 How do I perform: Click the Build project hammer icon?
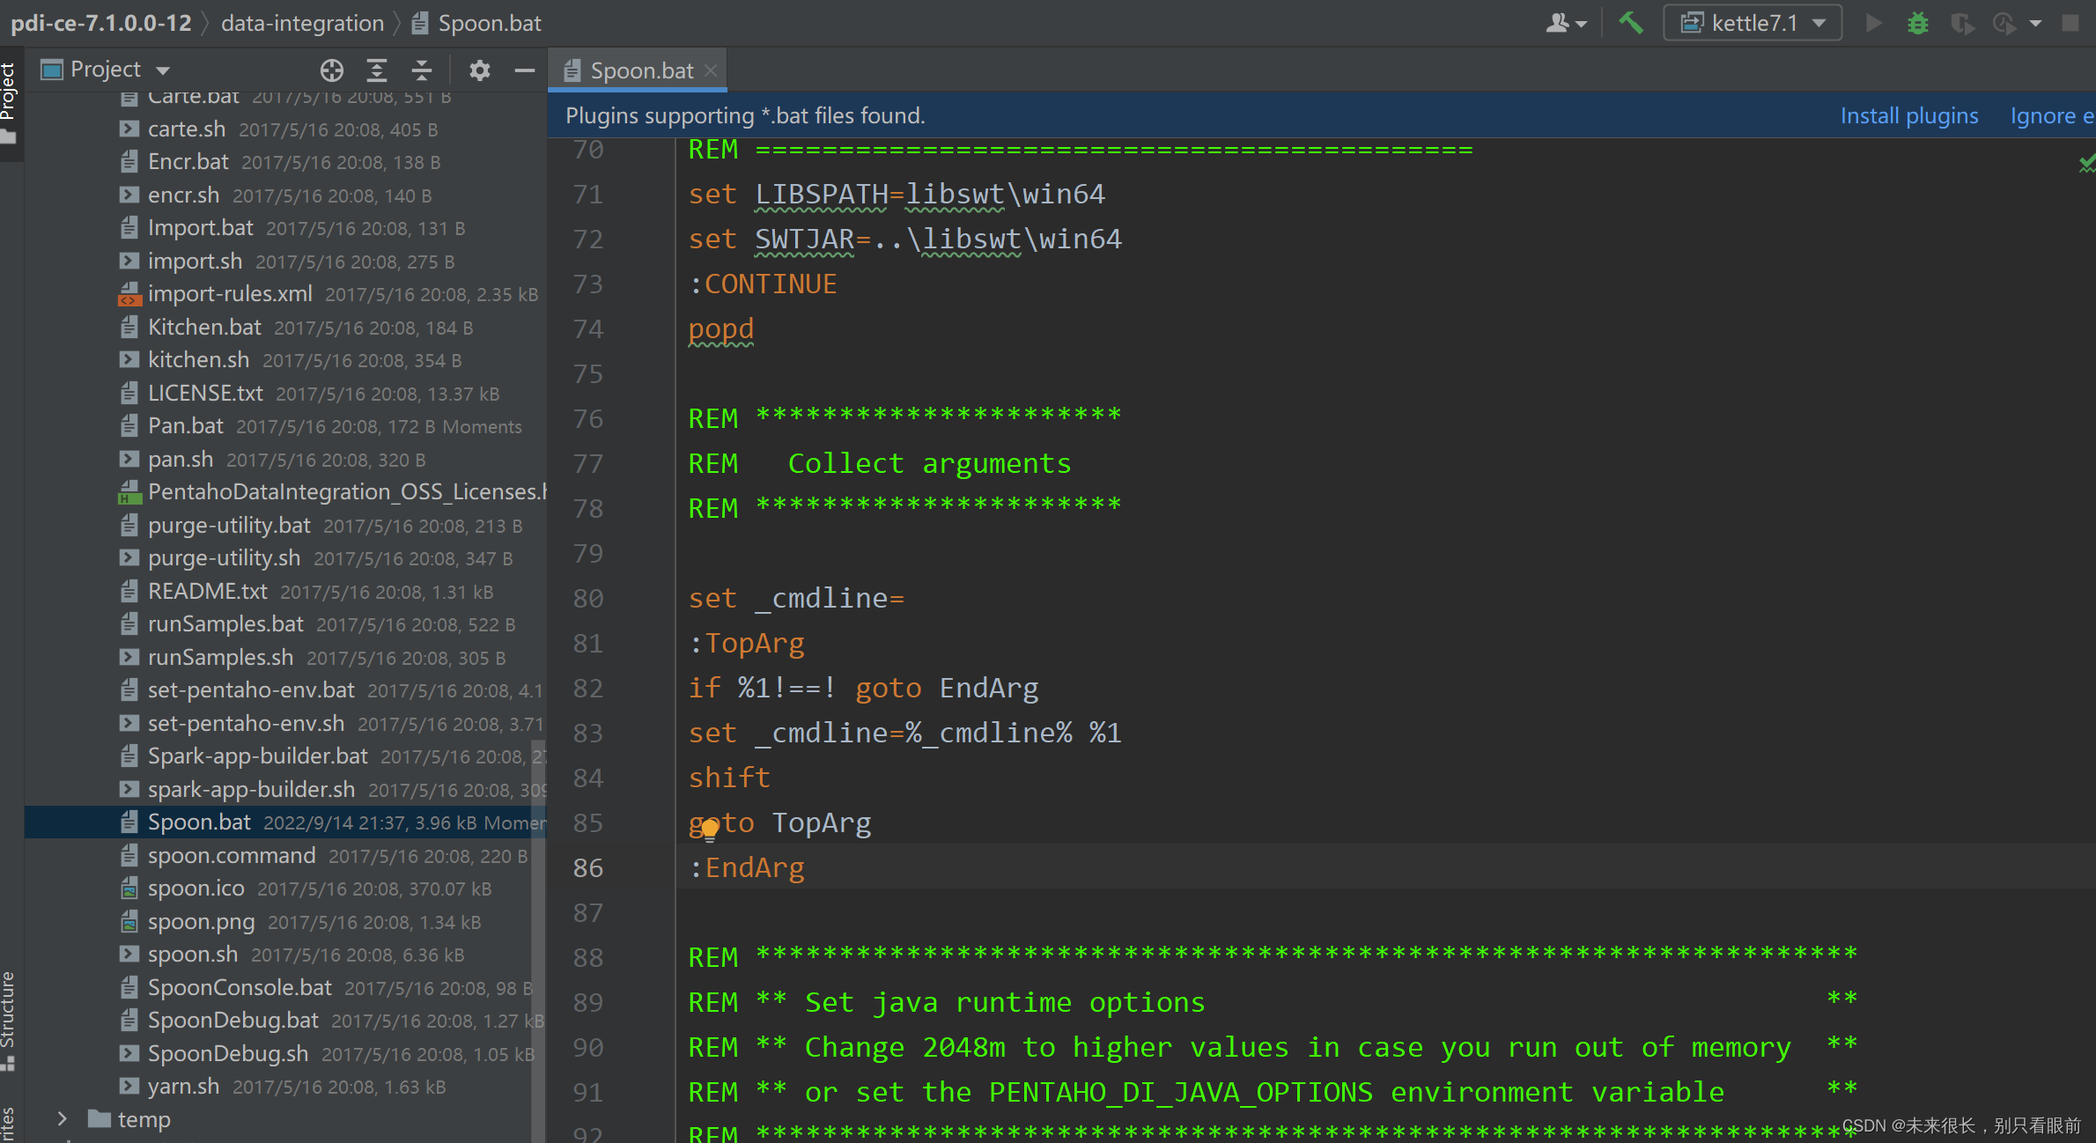(x=1630, y=23)
